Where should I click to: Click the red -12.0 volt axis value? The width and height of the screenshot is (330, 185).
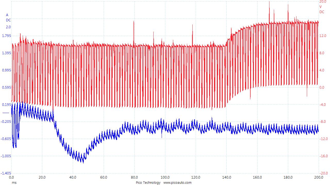click(324, 139)
